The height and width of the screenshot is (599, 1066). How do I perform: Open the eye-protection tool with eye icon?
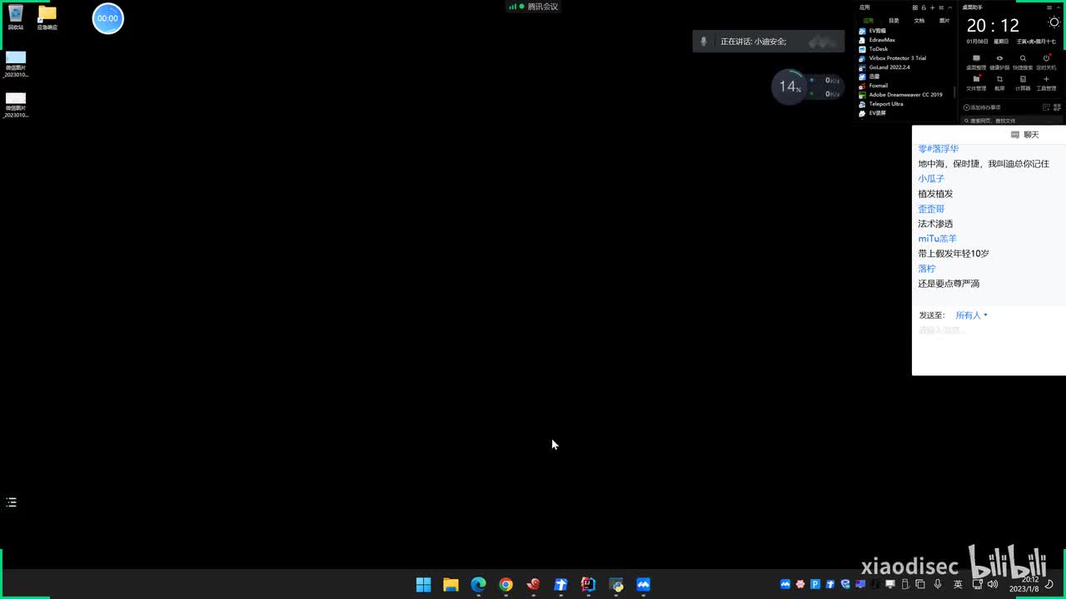tap(999, 62)
